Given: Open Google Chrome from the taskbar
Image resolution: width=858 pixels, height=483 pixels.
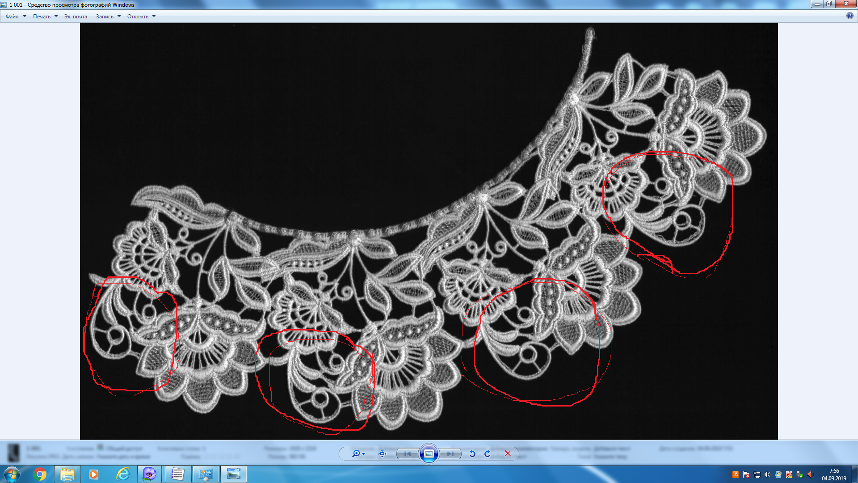Looking at the screenshot, I should (40, 474).
